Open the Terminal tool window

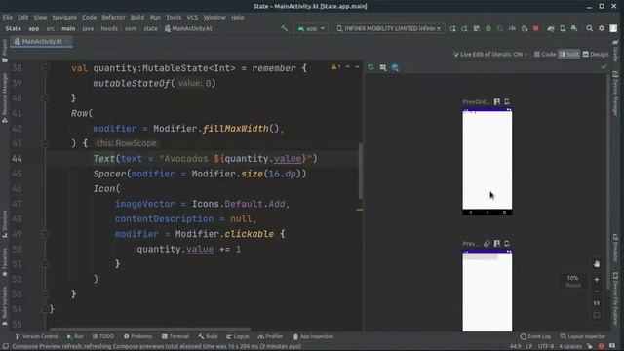(x=175, y=336)
